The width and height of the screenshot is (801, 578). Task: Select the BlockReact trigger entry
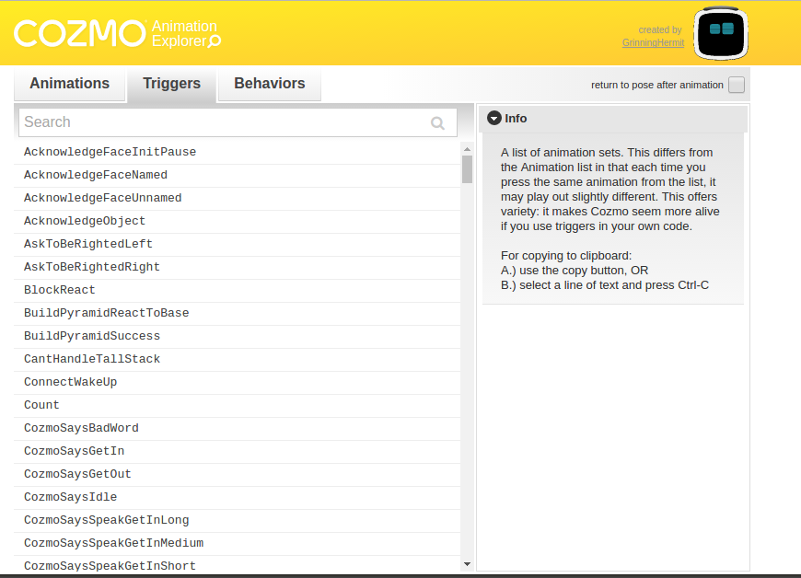coord(60,290)
